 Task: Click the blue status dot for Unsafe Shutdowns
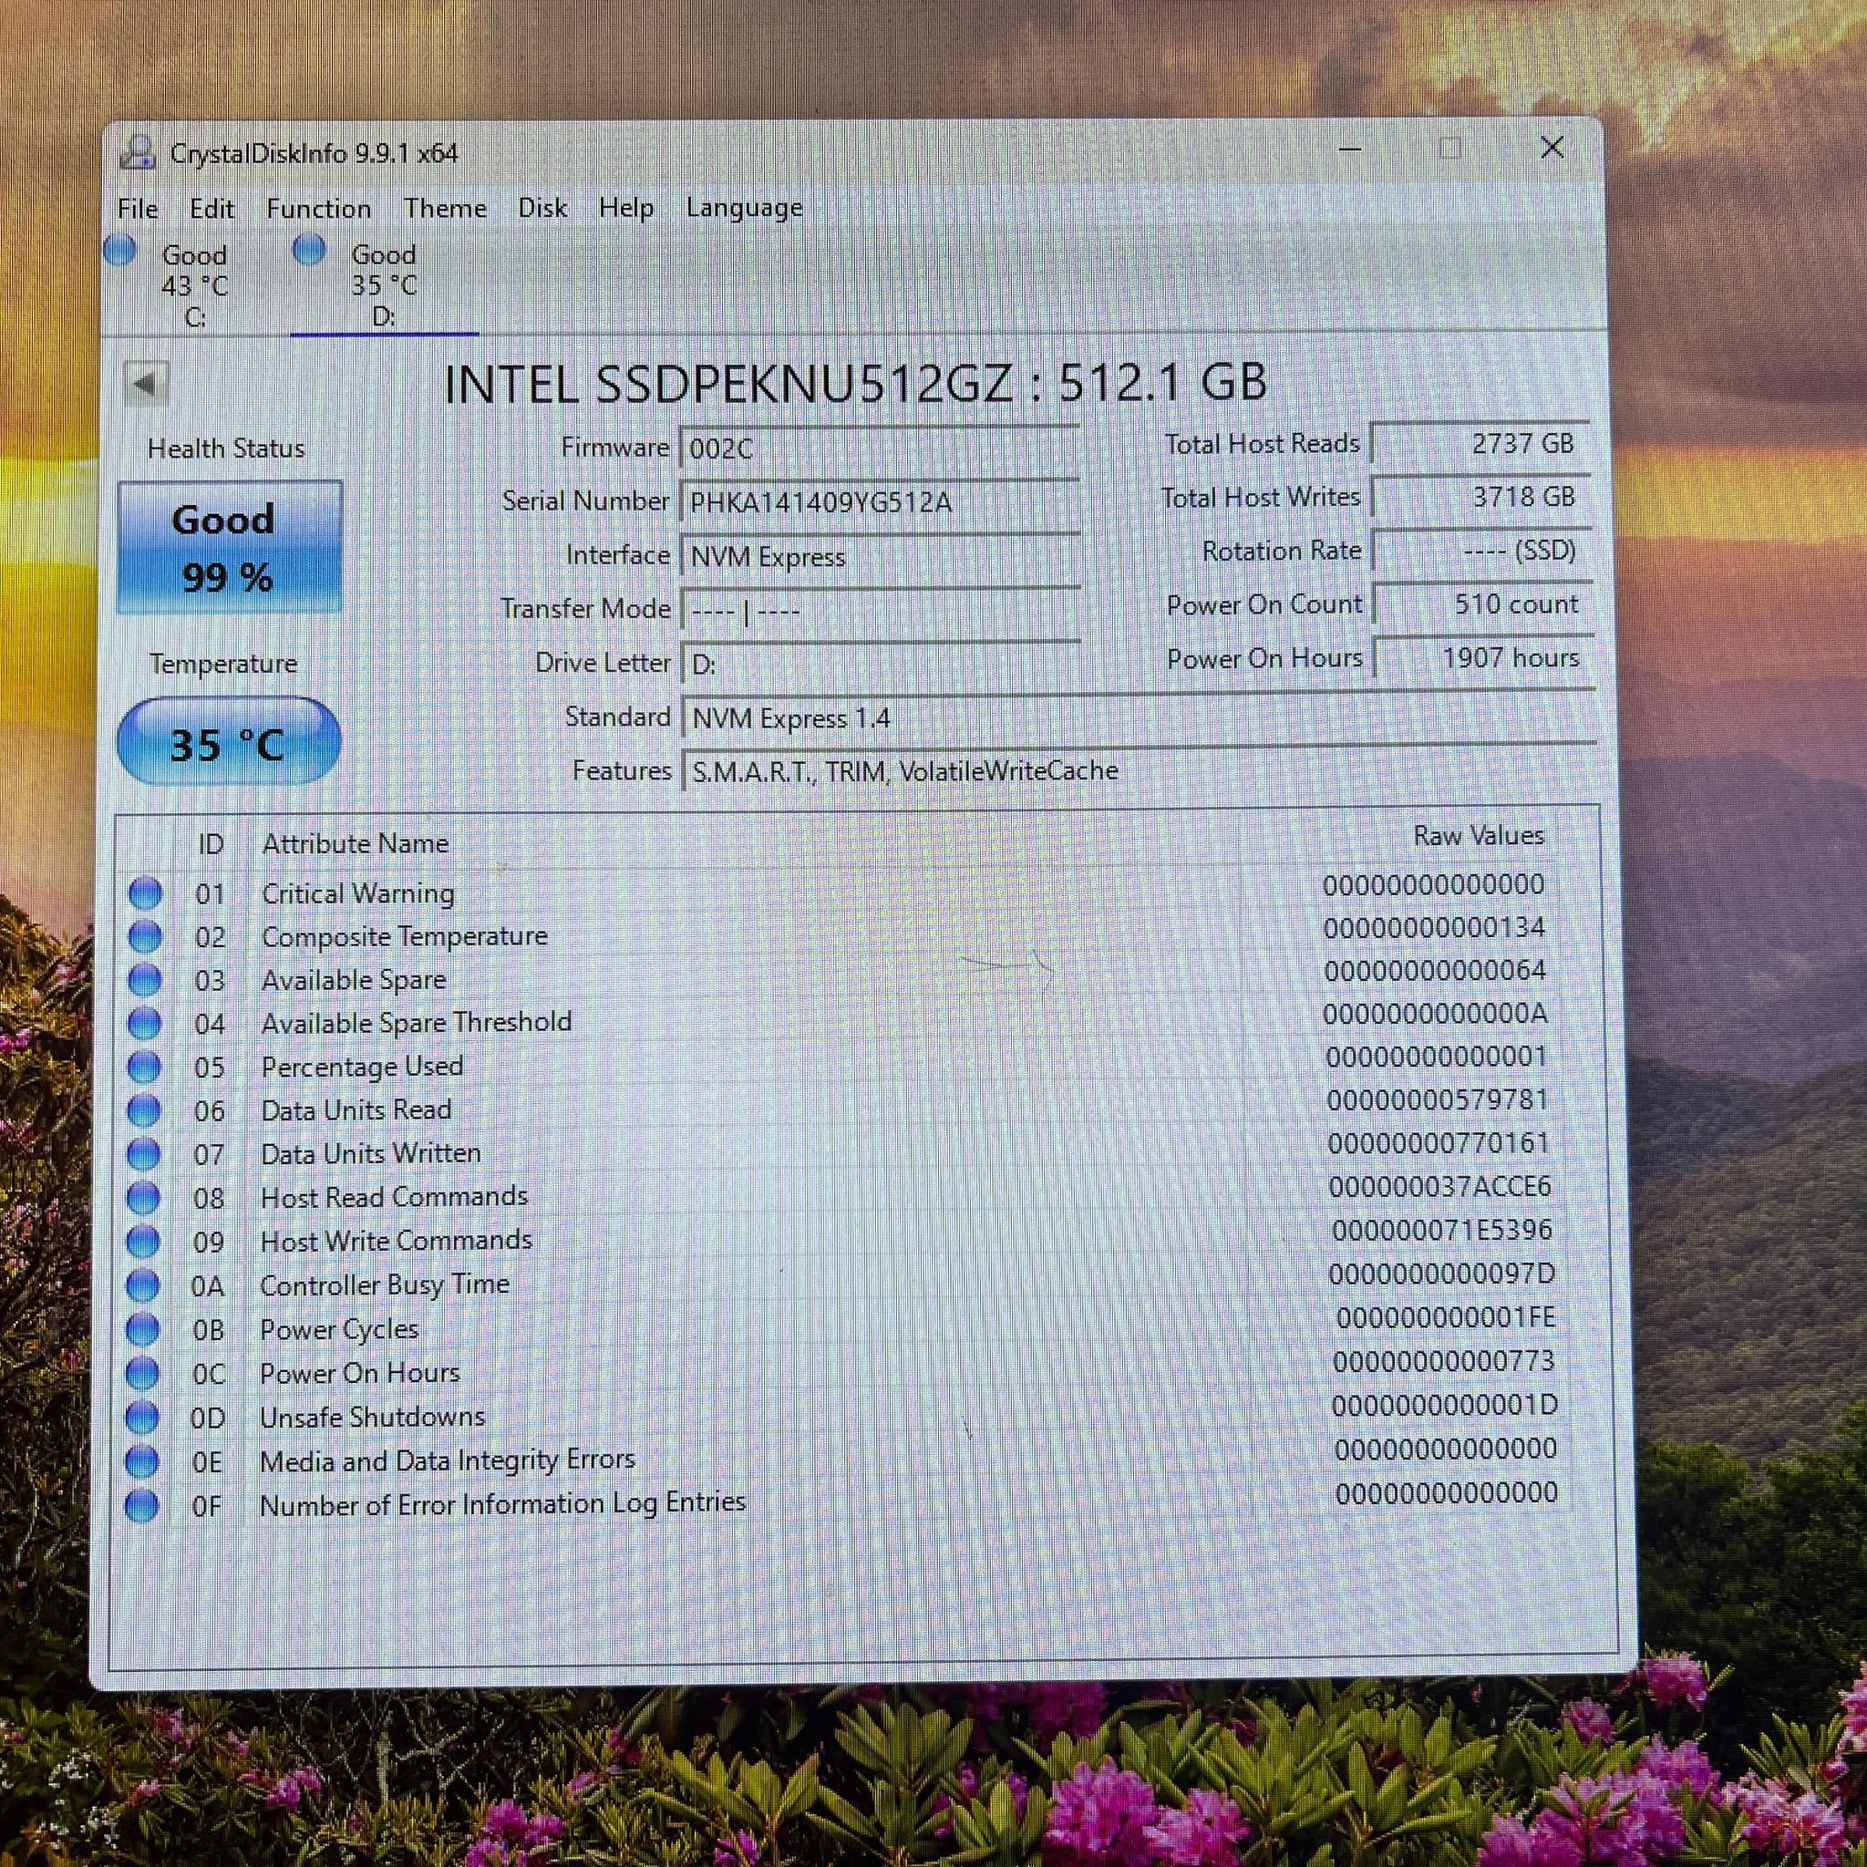(142, 1418)
